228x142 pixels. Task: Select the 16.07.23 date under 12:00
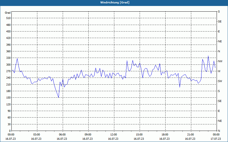point(113,139)
